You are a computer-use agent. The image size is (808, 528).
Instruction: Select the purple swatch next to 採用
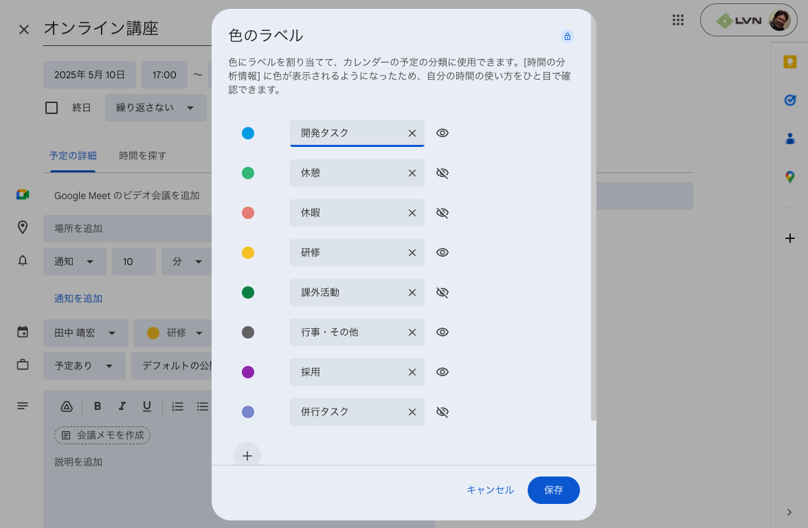(x=248, y=371)
